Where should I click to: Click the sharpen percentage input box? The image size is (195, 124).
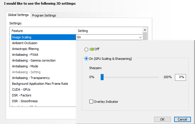180,77
